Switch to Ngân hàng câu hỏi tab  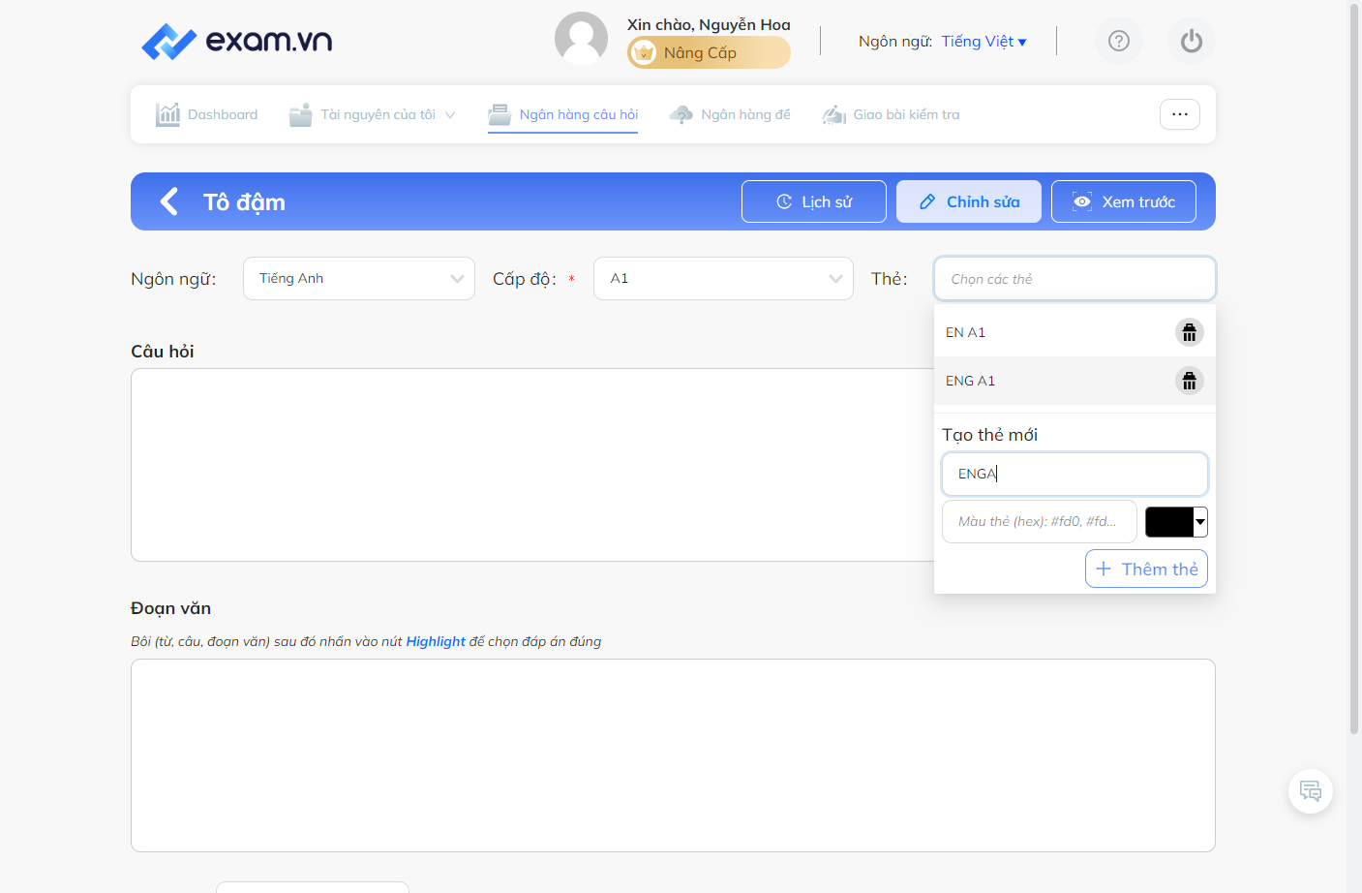(x=563, y=114)
